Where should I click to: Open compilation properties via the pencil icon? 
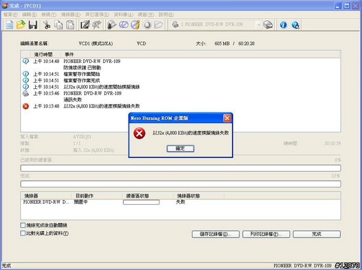[x=85, y=25]
